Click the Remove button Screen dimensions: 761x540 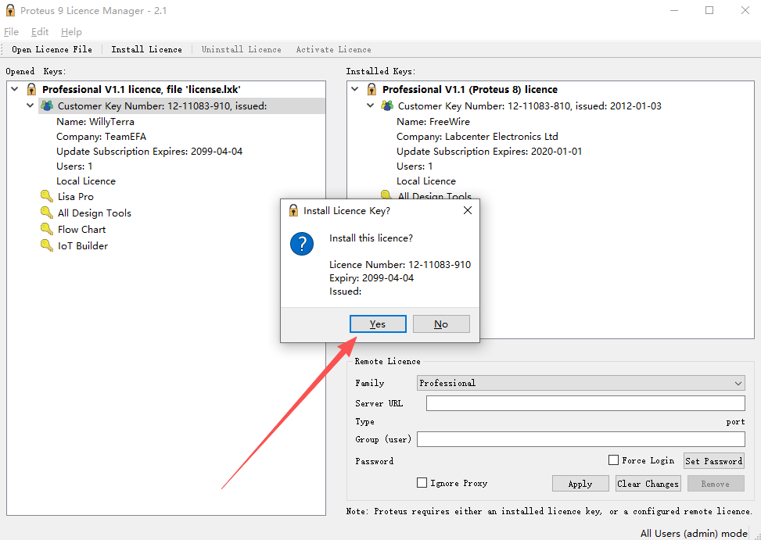coord(716,483)
